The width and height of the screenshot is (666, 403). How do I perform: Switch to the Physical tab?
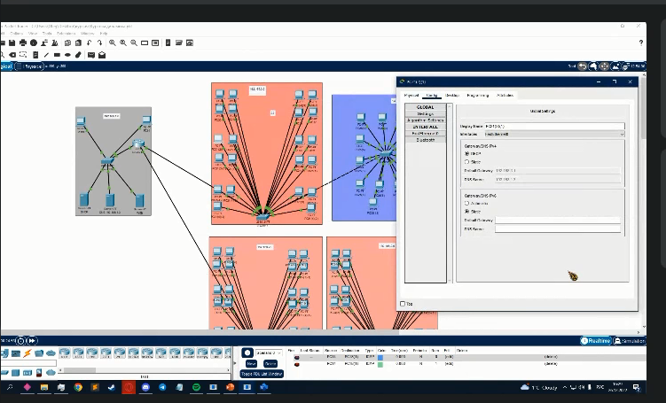[411, 95]
